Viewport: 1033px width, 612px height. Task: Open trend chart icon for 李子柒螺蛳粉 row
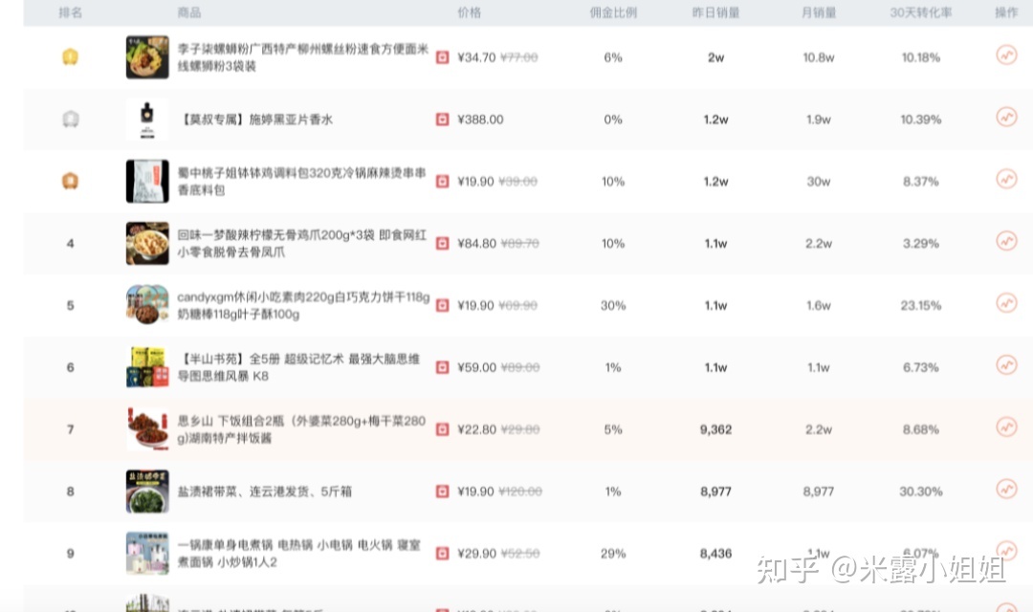pos(1006,55)
